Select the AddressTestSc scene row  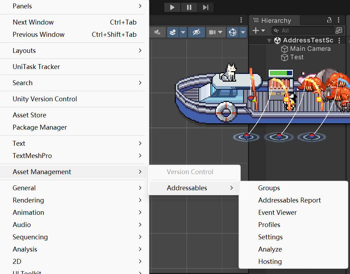(298, 40)
